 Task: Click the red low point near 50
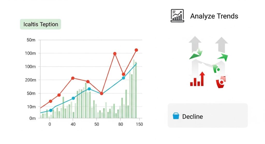tap(102, 93)
